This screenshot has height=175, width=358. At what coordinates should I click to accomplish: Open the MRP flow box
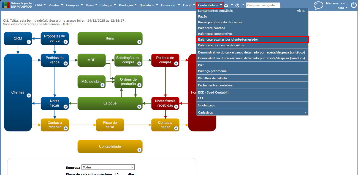[x=91, y=60]
